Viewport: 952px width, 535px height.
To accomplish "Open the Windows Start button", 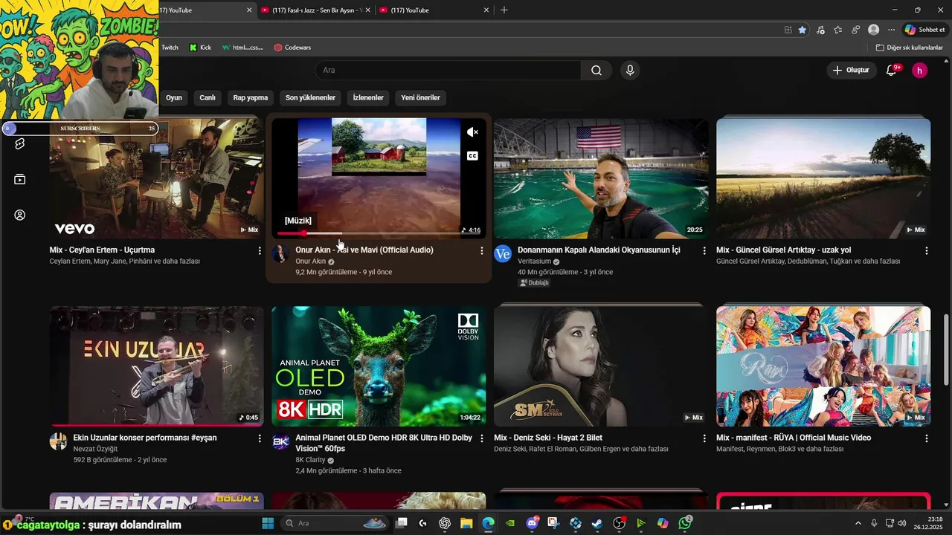I will [x=268, y=523].
